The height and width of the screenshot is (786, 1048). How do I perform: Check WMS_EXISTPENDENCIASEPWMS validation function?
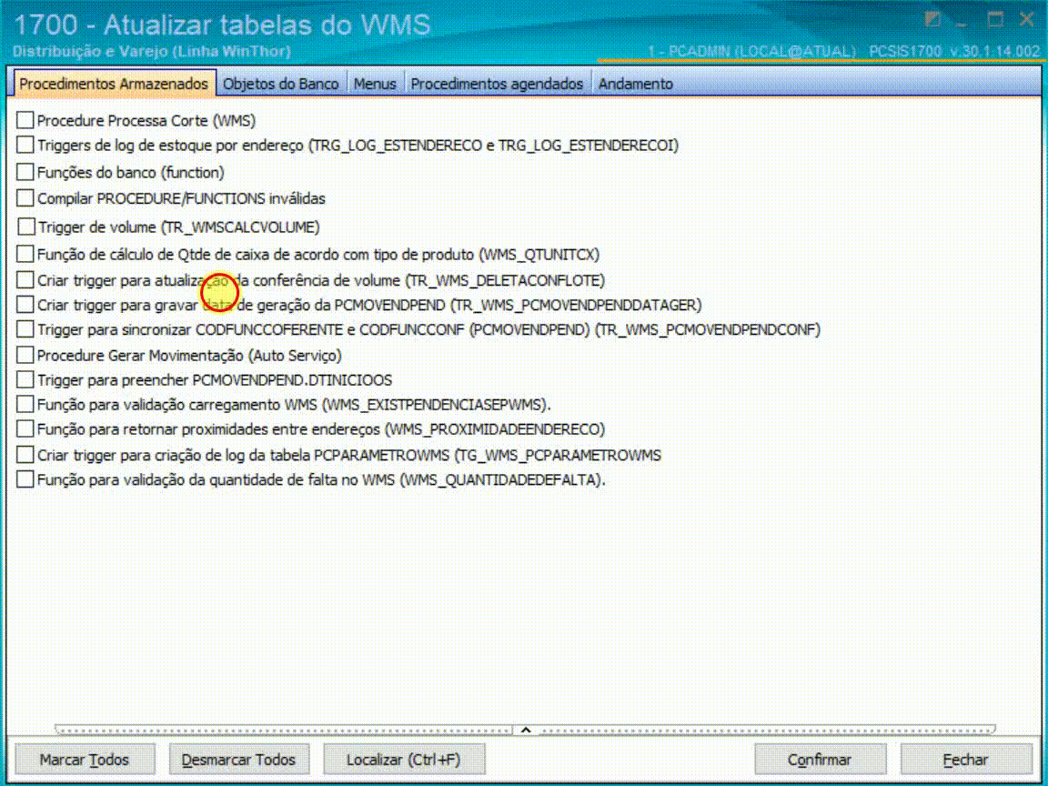[25, 404]
